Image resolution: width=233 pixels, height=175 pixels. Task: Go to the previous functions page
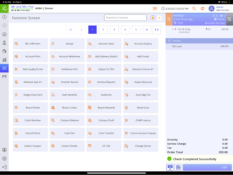(x=82, y=30)
